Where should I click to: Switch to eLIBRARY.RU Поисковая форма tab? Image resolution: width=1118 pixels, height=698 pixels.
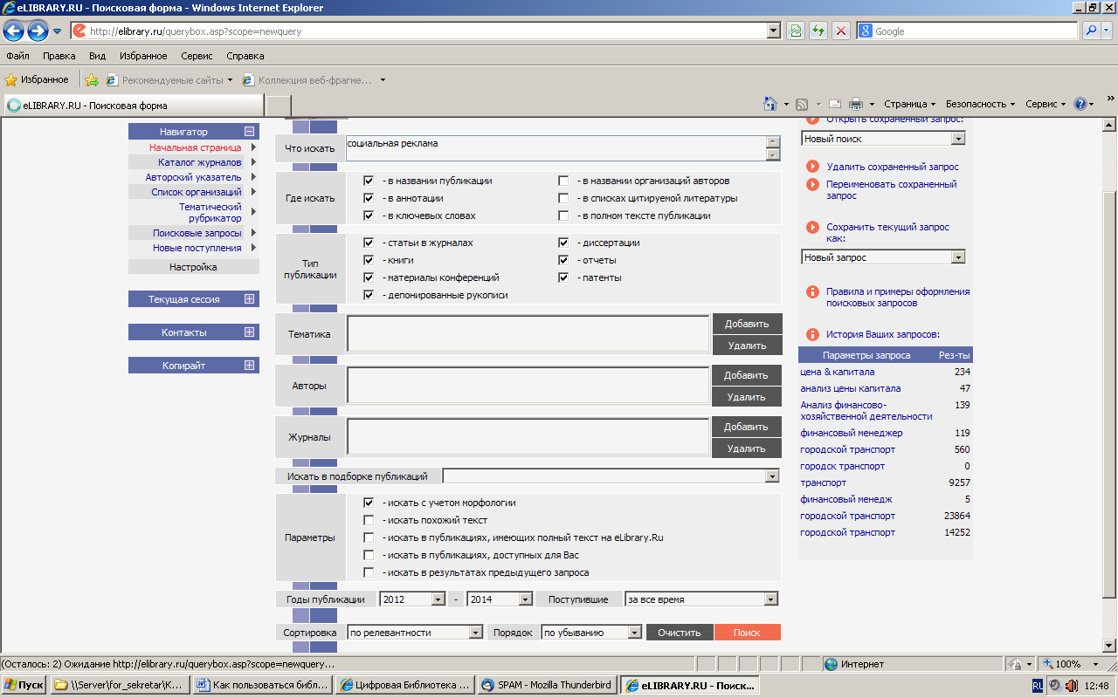(133, 106)
